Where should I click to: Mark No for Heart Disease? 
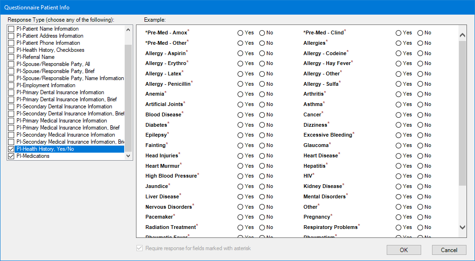(420, 155)
